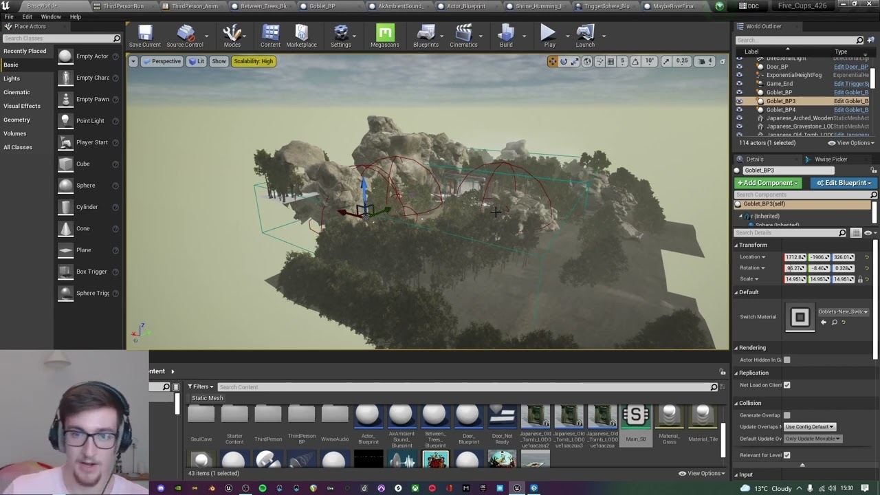Toggle world/local coordinate system globe icon

point(587,61)
